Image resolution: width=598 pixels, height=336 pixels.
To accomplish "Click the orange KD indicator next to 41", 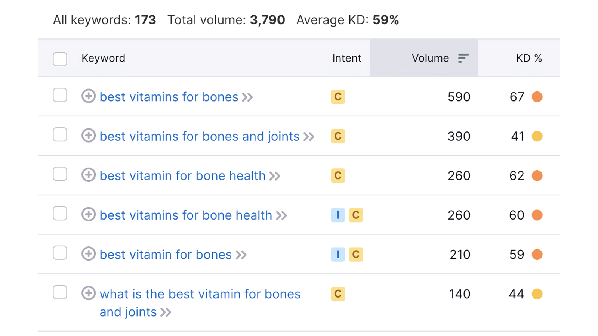I will tap(537, 136).
